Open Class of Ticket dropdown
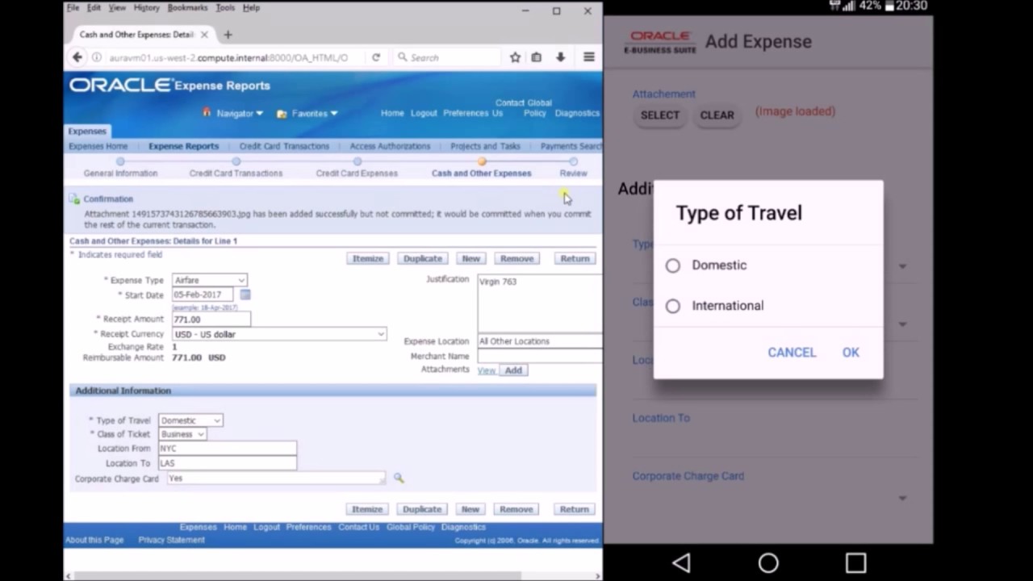Image resolution: width=1033 pixels, height=581 pixels. (182, 434)
